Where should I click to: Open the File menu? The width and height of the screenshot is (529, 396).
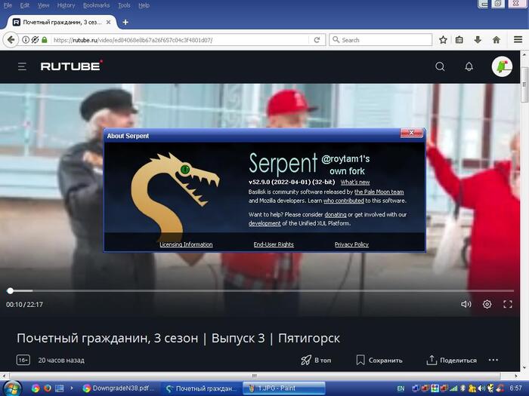coord(8,5)
